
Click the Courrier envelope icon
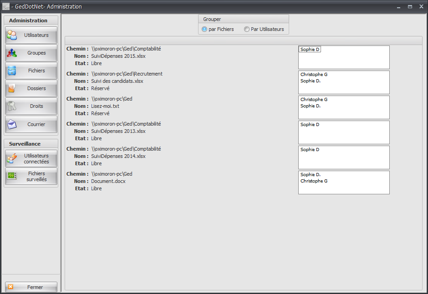12,124
